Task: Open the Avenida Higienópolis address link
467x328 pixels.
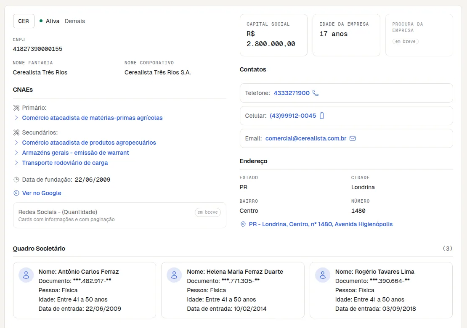Action: [321, 225]
